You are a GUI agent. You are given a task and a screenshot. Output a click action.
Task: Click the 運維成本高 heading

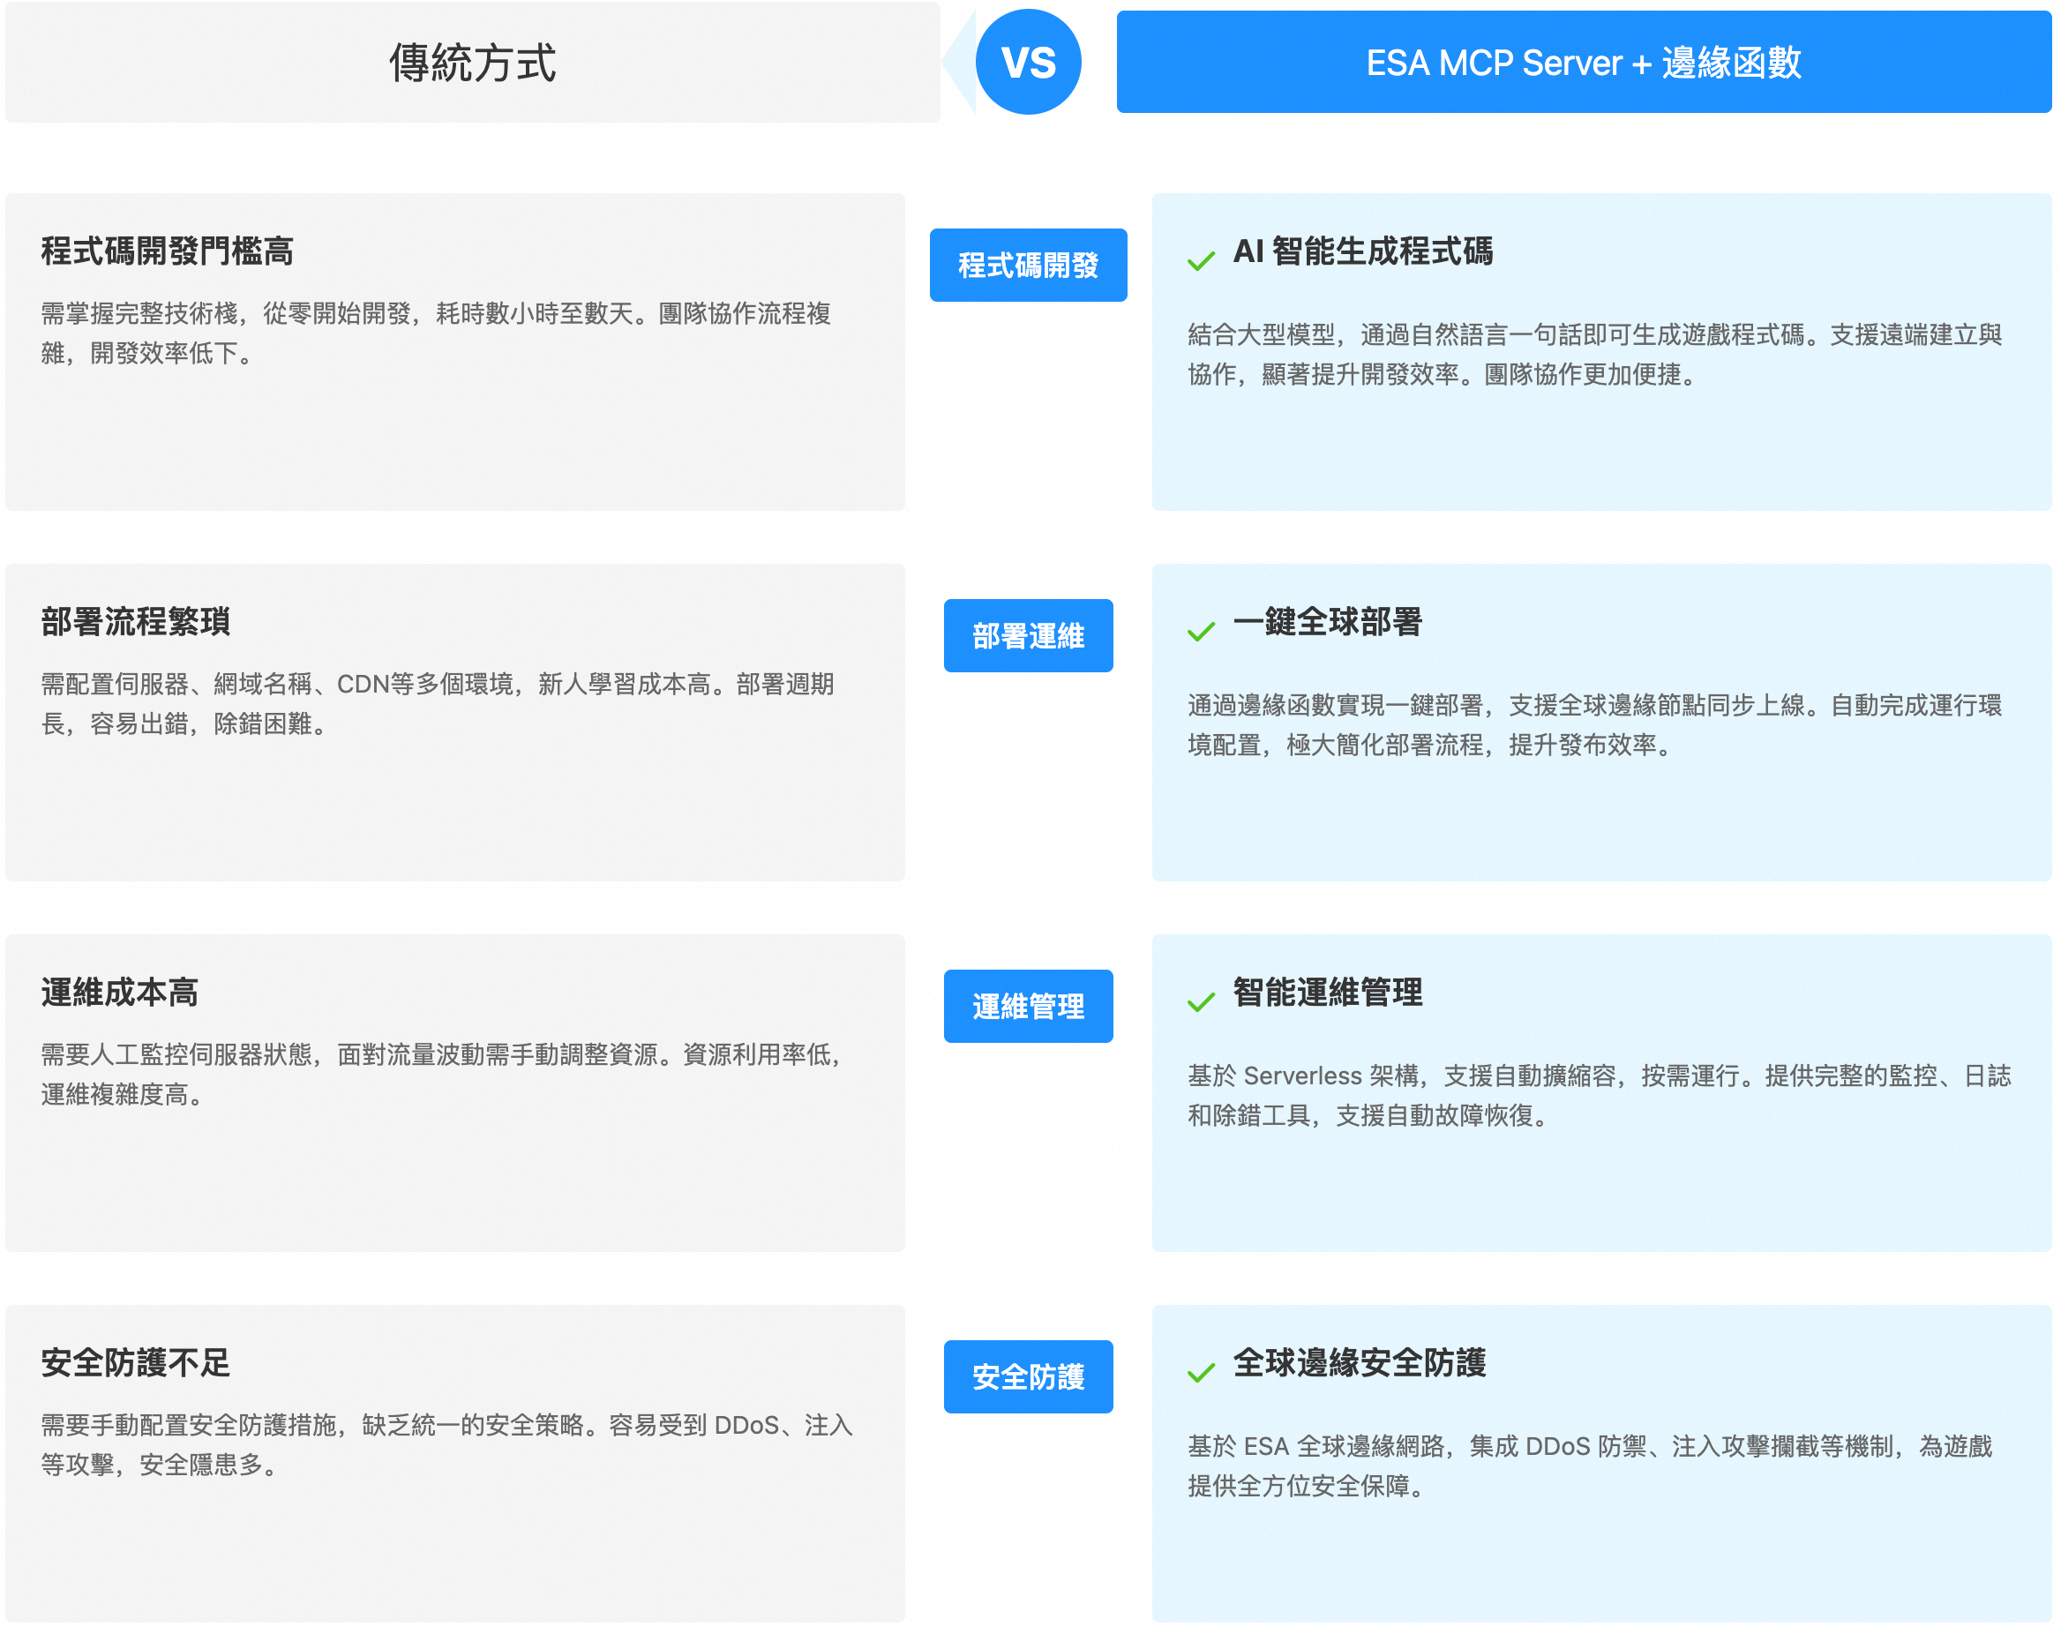(119, 993)
